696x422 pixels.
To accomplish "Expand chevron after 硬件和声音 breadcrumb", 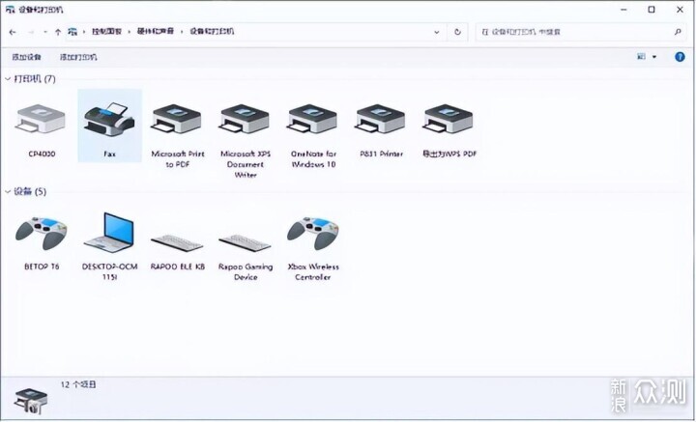I will tap(182, 32).
